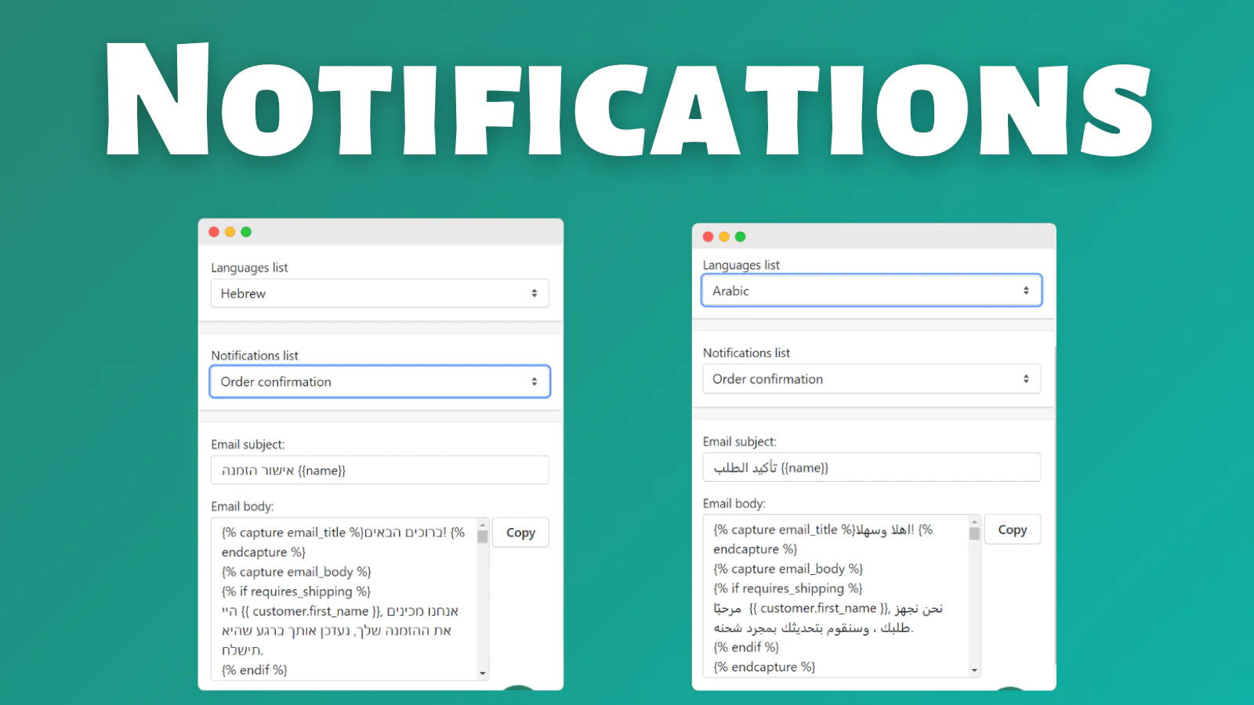Select the Arabic Email subject field
1254x705 pixels.
pyautogui.click(x=871, y=467)
